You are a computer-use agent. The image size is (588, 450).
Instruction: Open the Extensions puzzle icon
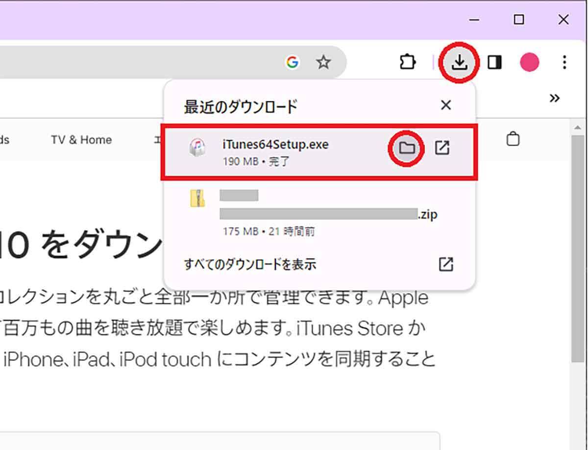point(408,62)
